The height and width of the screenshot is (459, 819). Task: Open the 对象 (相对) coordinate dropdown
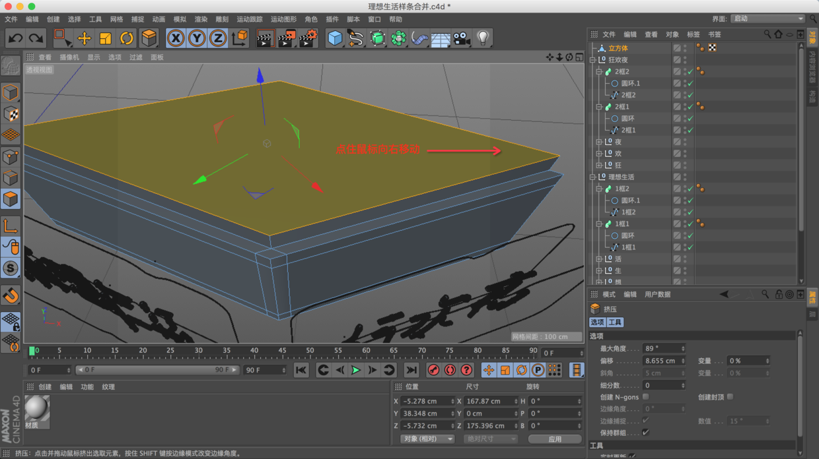tap(428, 439)
